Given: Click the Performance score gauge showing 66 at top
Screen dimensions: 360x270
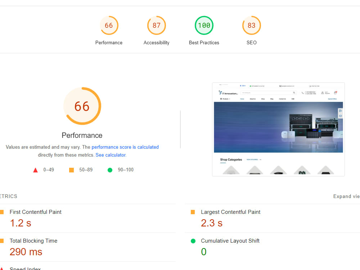Looking at the screenshot, I should click(109, 25).
